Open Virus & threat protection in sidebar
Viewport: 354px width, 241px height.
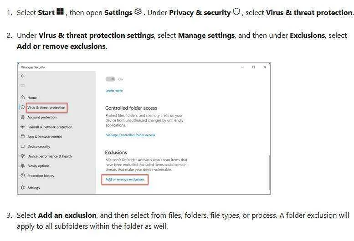click(x=46, y=108)
